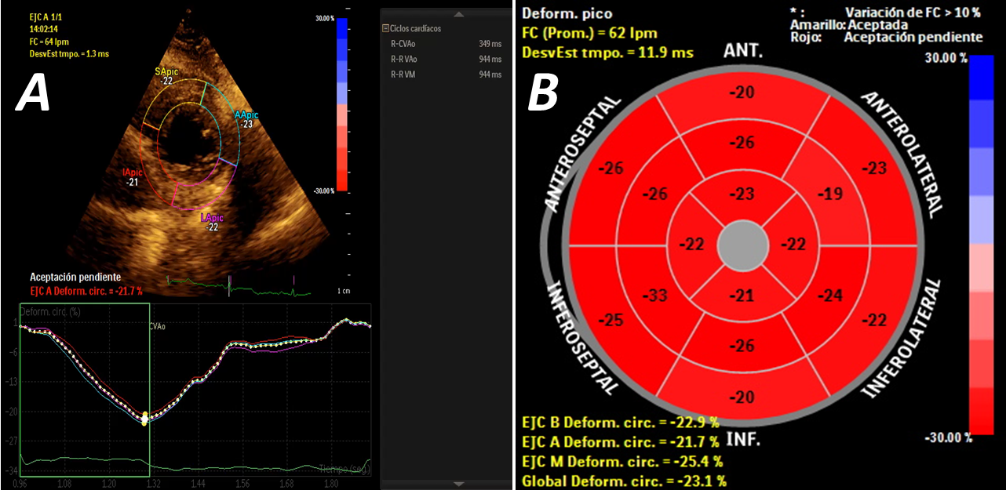This screenshot has width=1006, height=490.
Task: Select the R-R VM measurement row
Action: pyautogui.click(x=445, y=74)
